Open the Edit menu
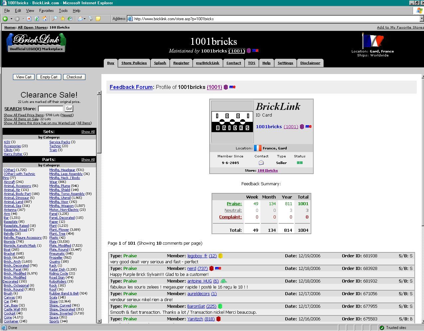This screenshot has width=424, height=331. pyautogui.click(x=18, y=11)
